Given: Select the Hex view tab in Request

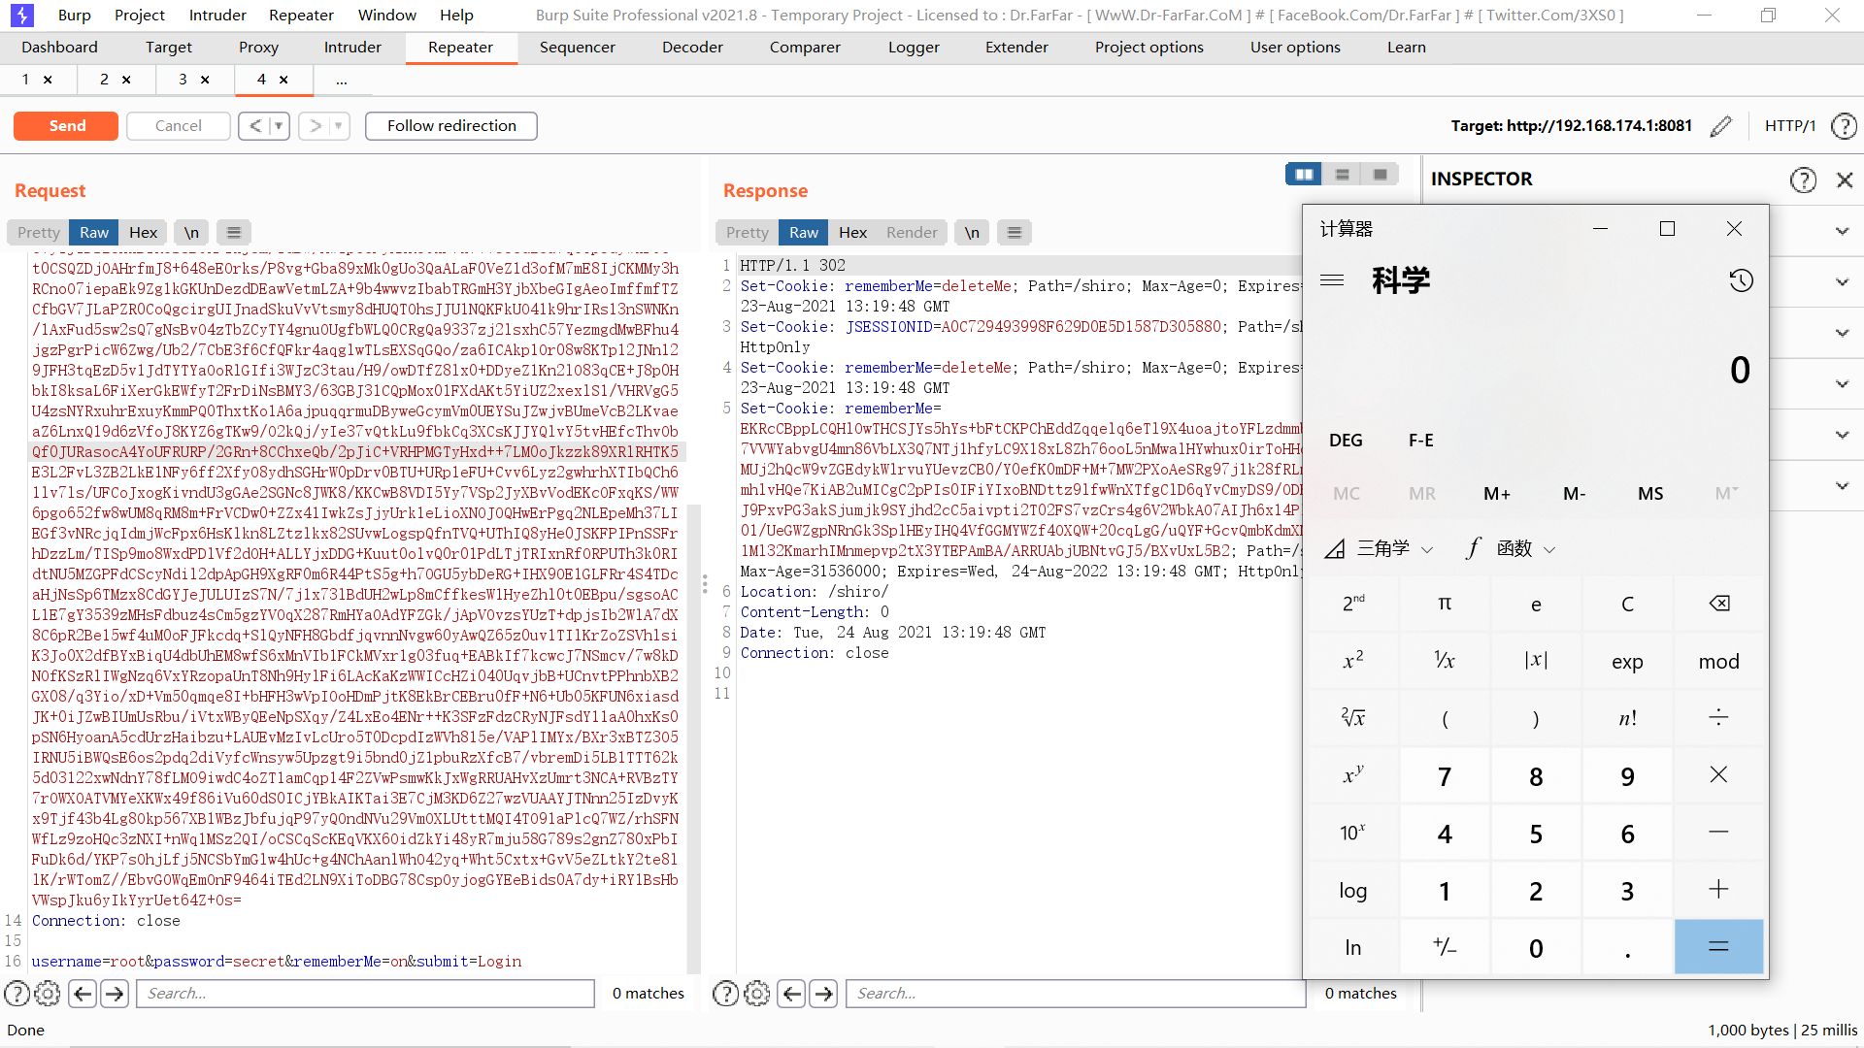Looking at the screenshot, I should 142,232.
